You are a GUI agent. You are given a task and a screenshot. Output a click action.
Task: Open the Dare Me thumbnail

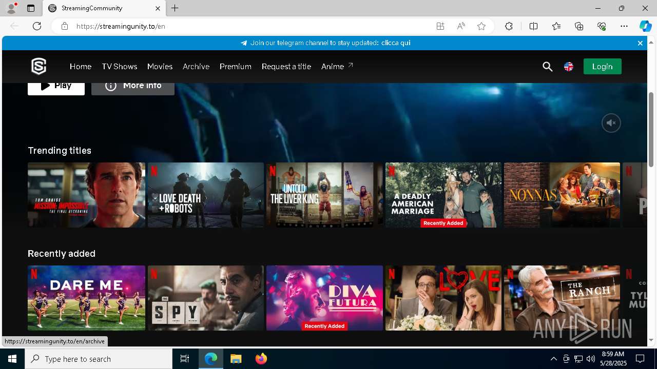[86, 298]
